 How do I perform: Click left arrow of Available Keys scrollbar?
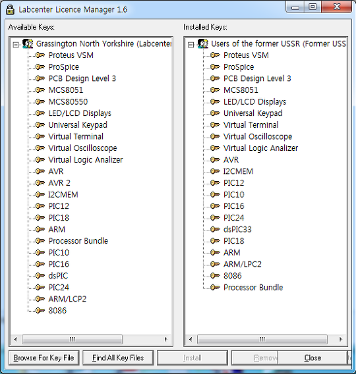16,339
